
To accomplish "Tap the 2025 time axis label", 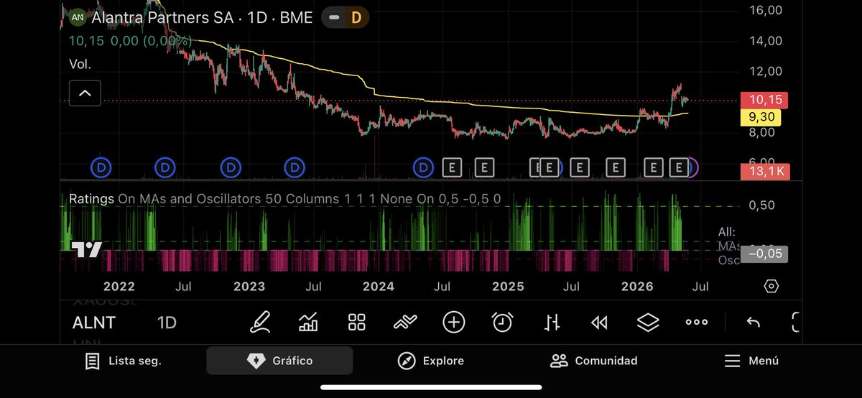I will coord(508,286).
